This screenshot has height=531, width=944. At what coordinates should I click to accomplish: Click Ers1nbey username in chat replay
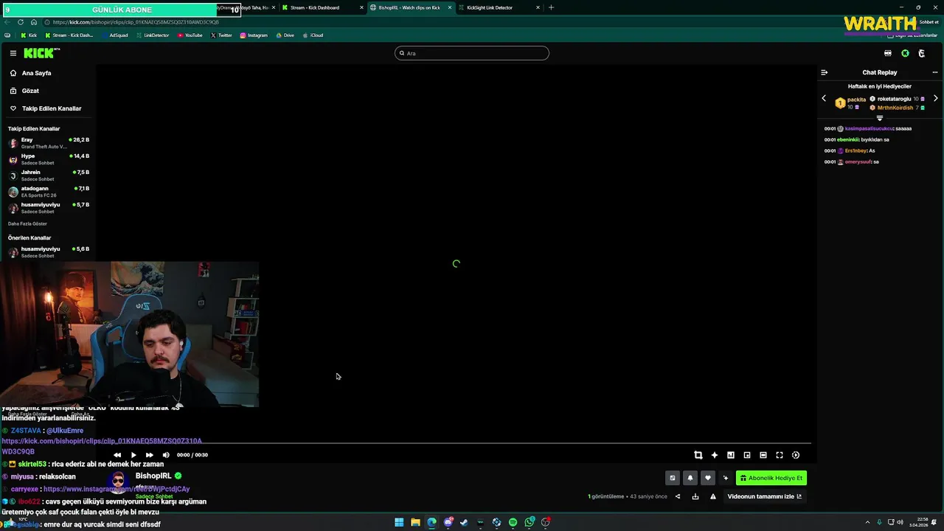(x=856, y=150)
